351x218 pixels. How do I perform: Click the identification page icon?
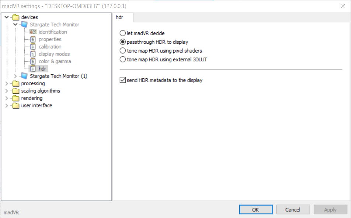point(33,32)
